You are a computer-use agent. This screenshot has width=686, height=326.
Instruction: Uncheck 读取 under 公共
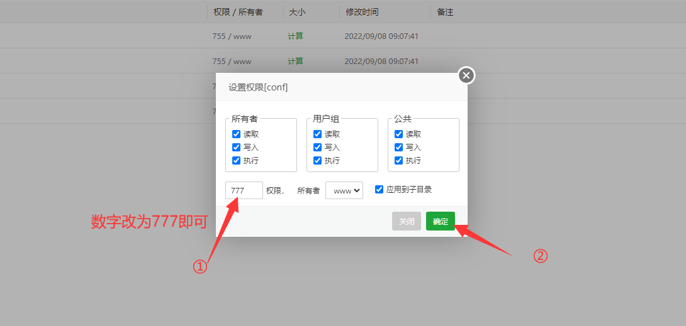coord(399,134)
